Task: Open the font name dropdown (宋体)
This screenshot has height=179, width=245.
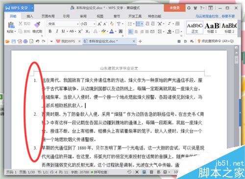Action: click(77, 24)
